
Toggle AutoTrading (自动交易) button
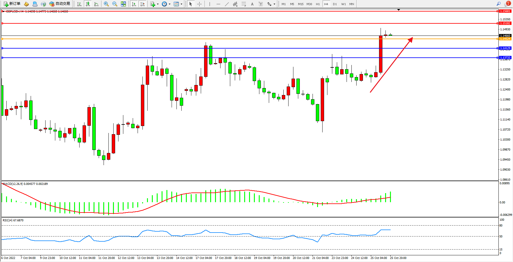[60, 4]
